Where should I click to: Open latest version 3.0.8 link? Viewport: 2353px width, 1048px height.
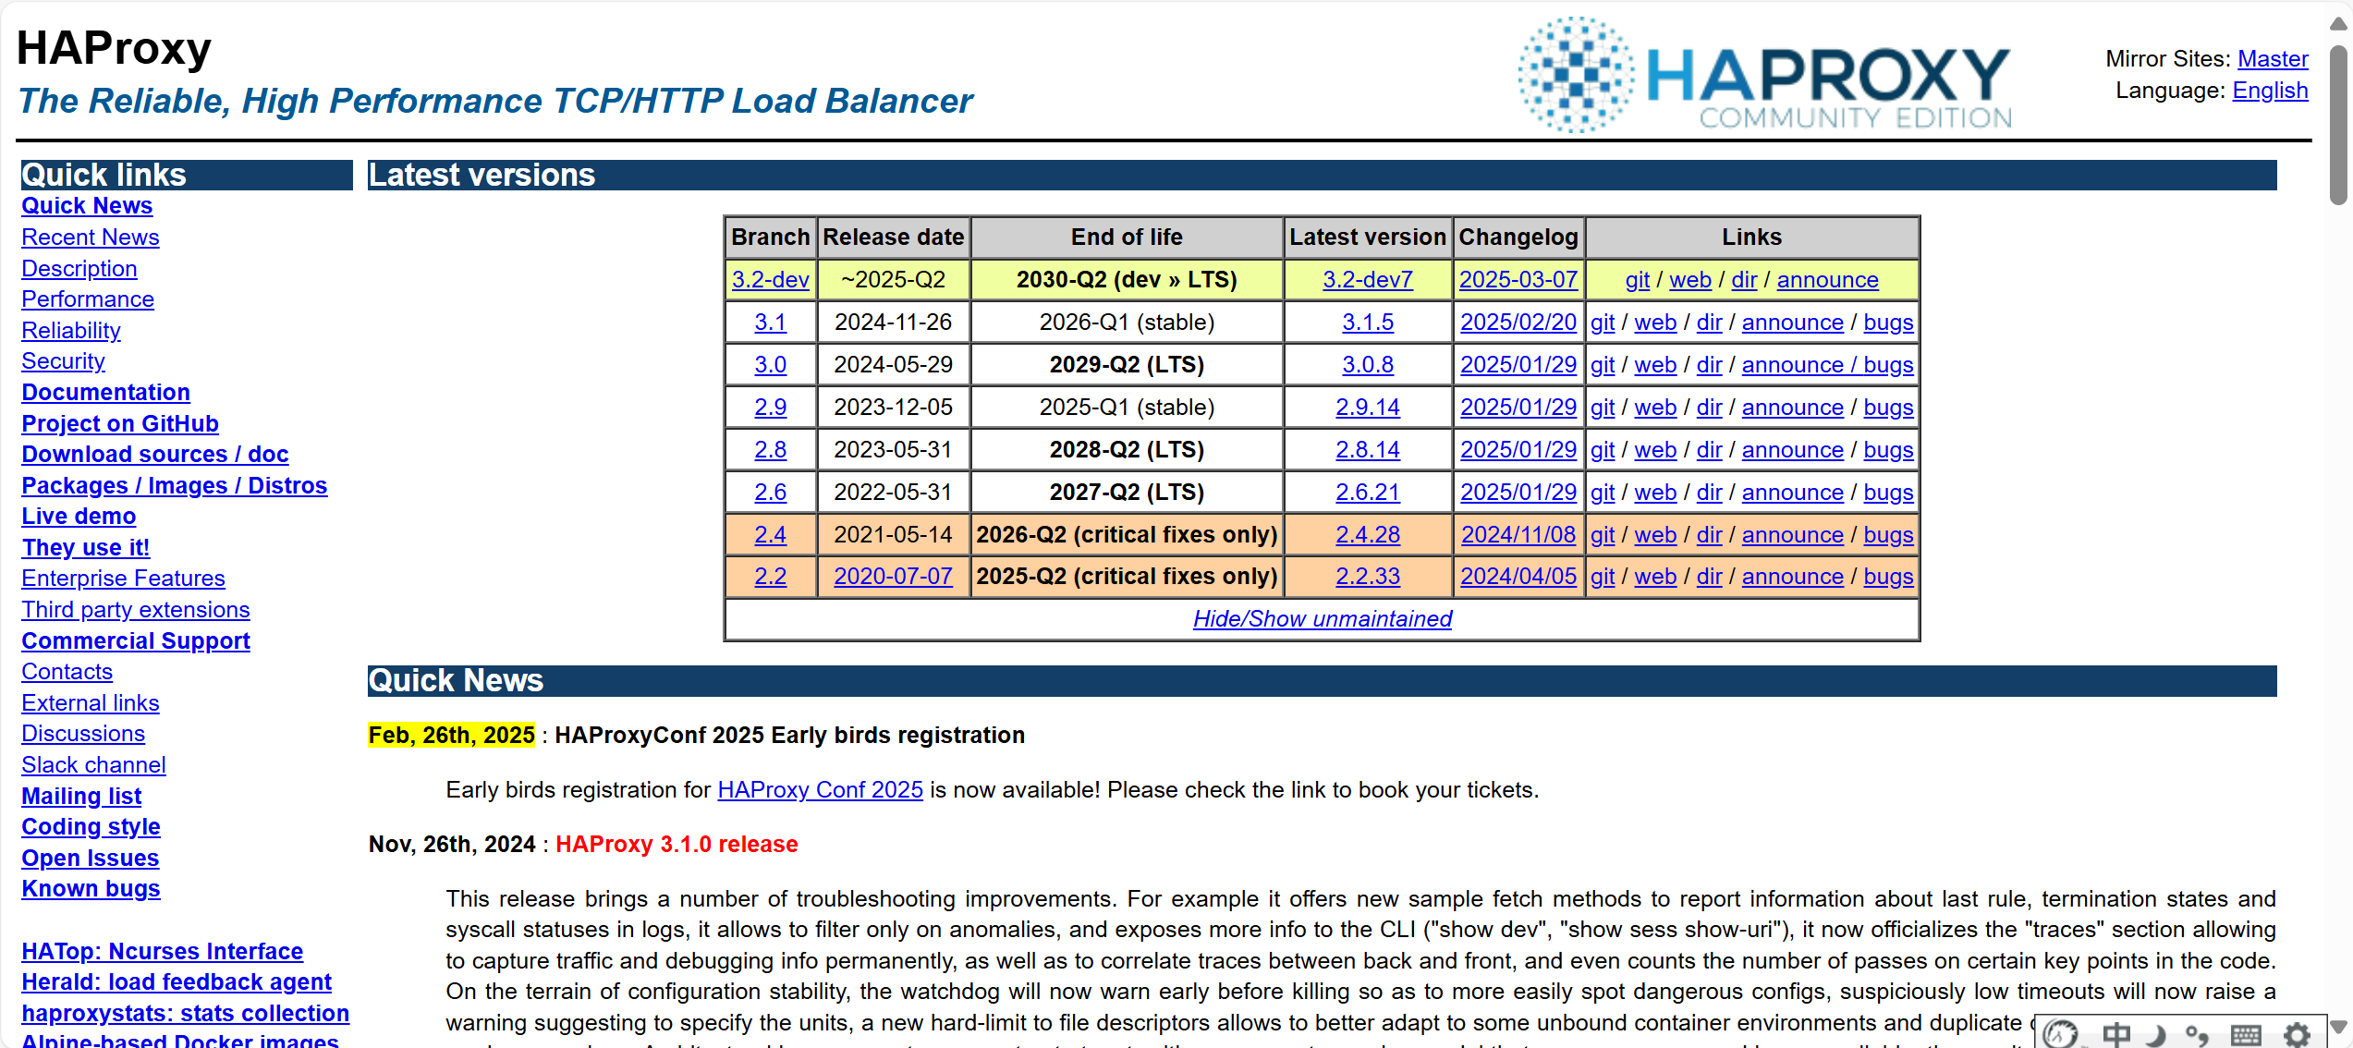tap(1368, 365)
